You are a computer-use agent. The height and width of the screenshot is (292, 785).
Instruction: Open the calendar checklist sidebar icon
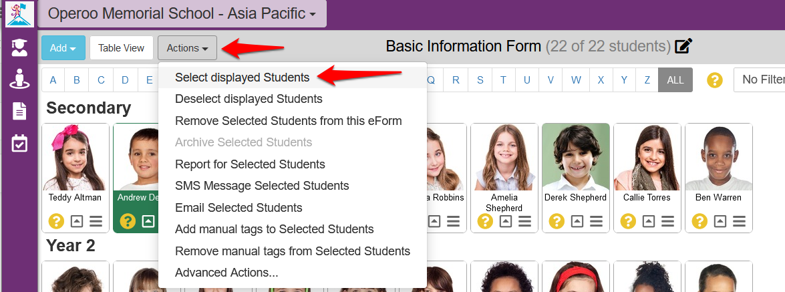click(x=19, y=143)
